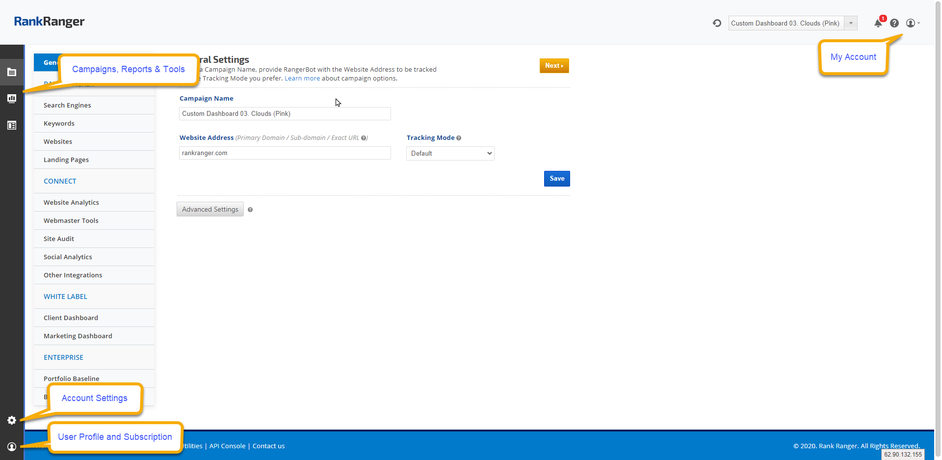Open the reports chart icon in sidebar
This screenshot has height=460, width=942.
(x=12, y=99)
